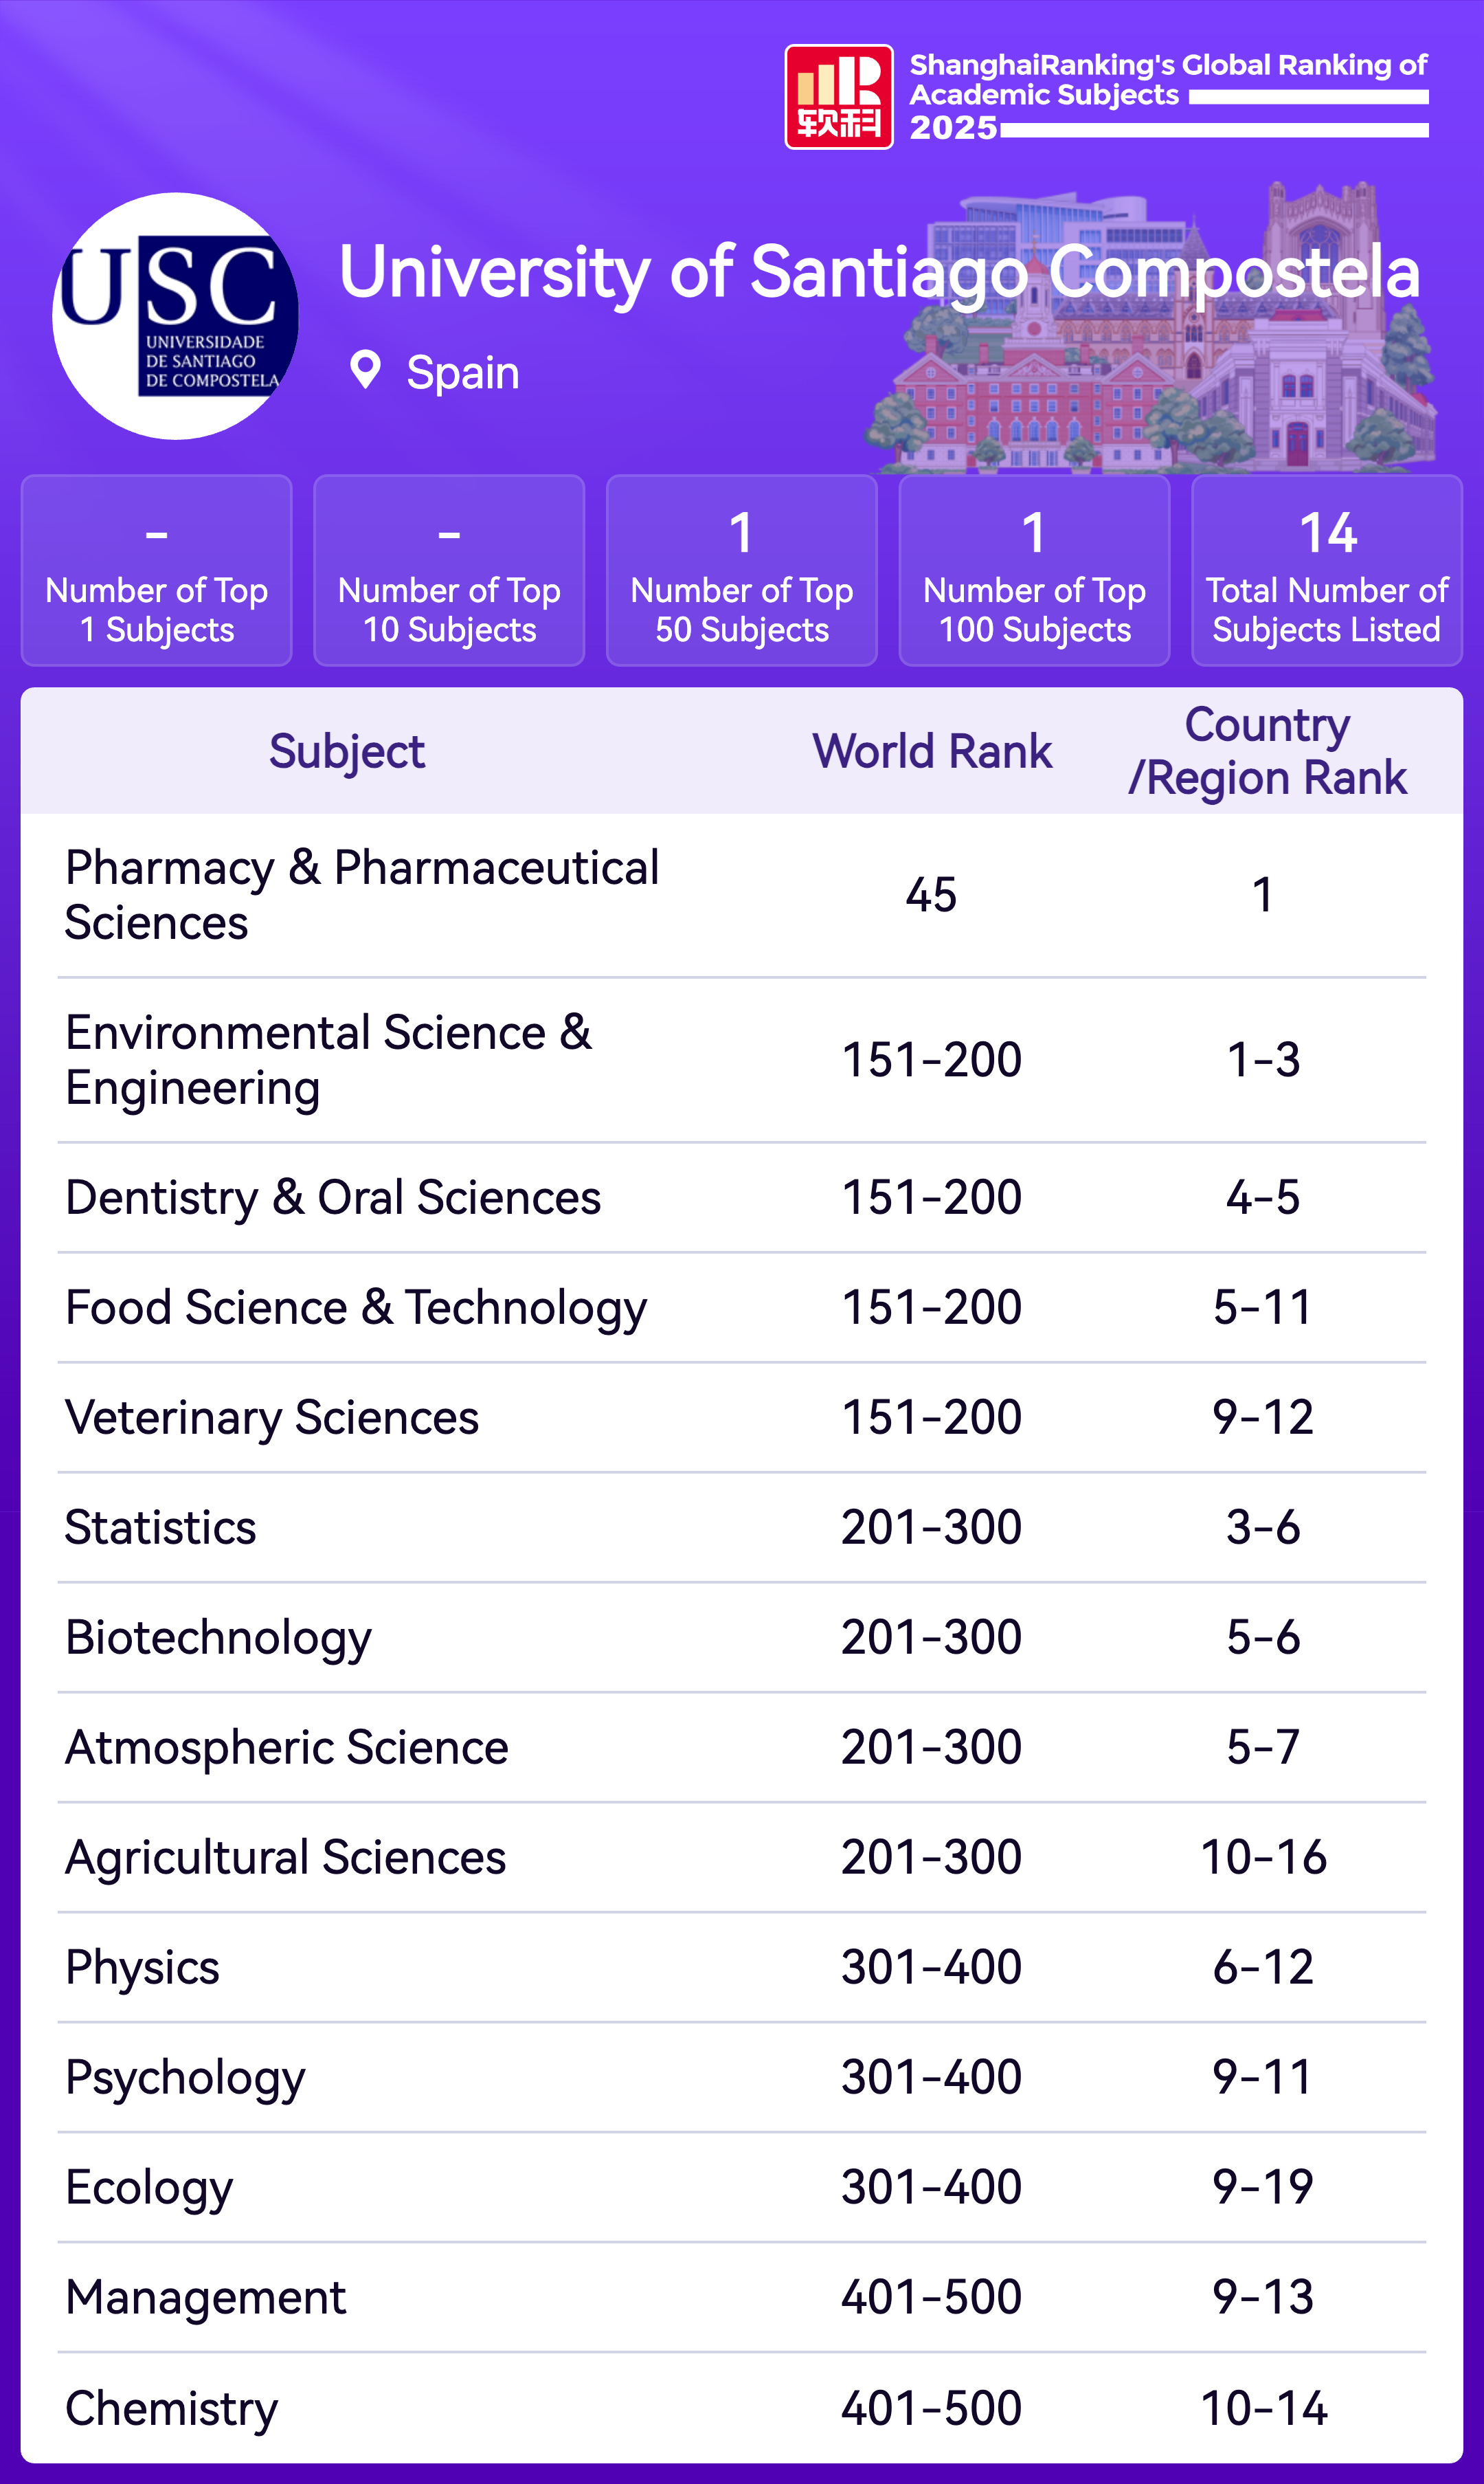Viewport: 1484px width, 2484px height.
Task: Select the Total Number of Subjects Listed card
Action: tap(1326, 570)
